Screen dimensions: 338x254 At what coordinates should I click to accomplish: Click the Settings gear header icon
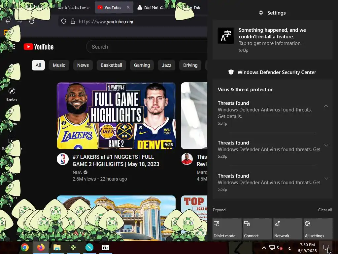point(261,13)
